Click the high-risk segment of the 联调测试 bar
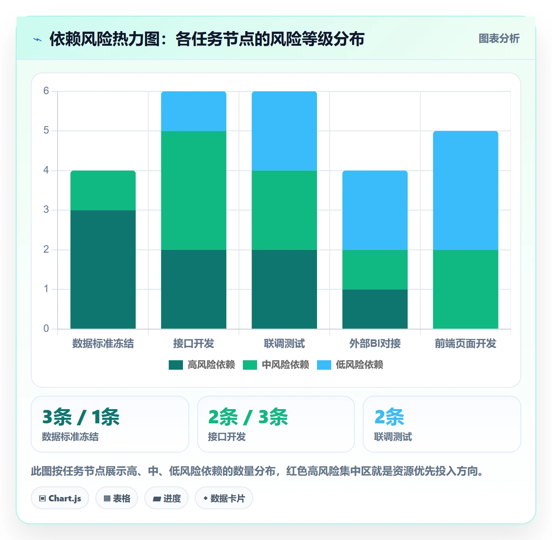 click(x=284, y=289)
